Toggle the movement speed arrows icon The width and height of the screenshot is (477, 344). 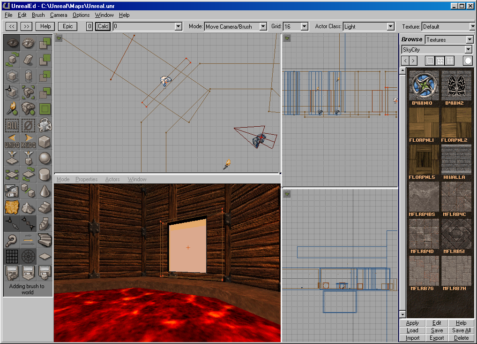tap(28, 240)
